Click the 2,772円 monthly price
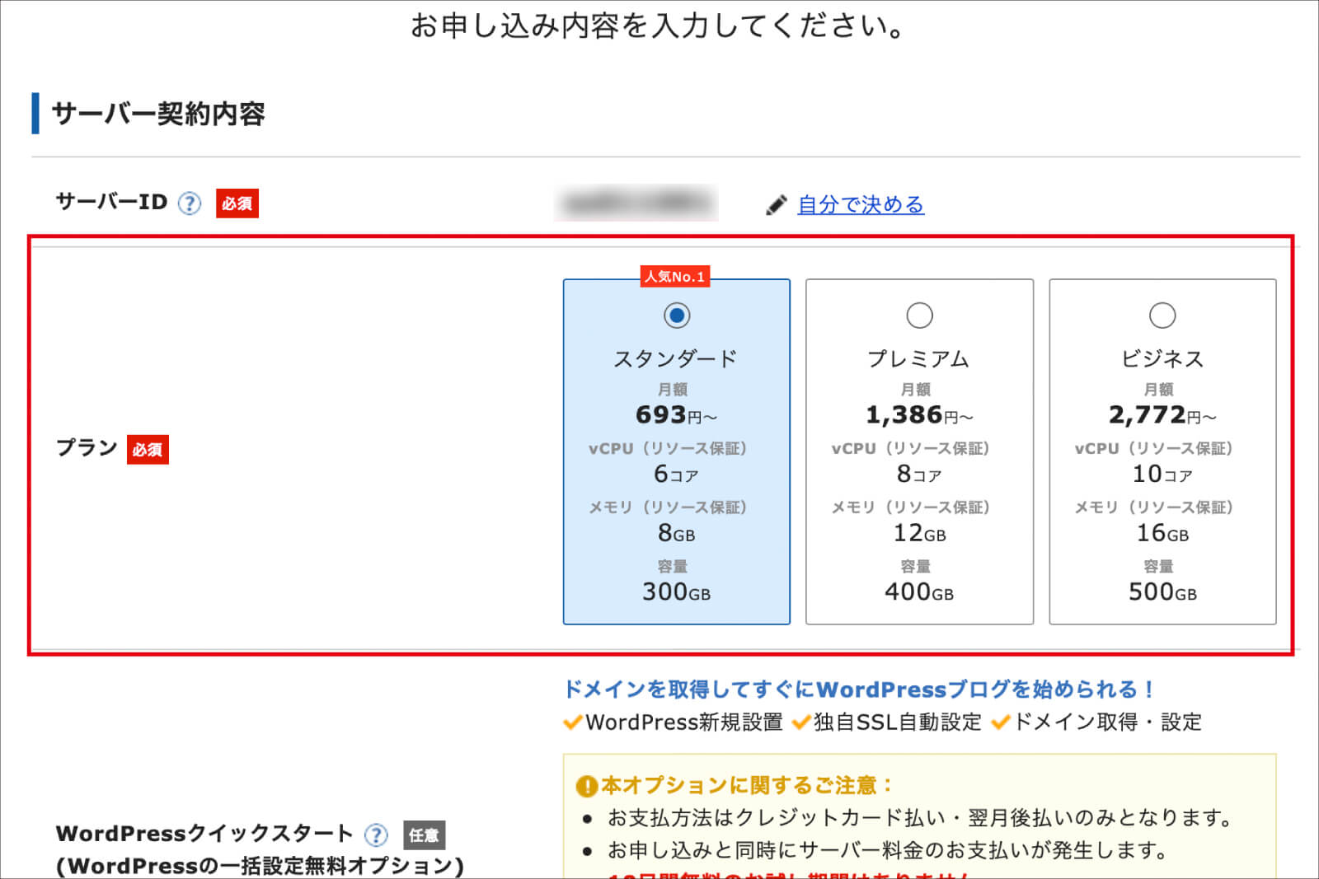This screenshot has height=879, width=1319. 1162,415
